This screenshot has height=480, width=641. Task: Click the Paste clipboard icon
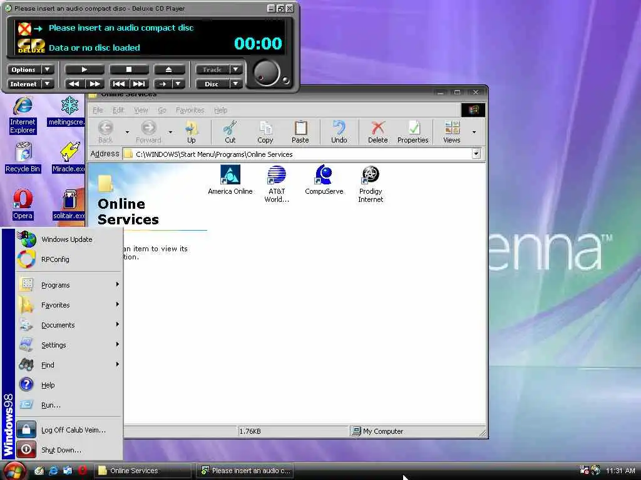[x=300, y=132]
